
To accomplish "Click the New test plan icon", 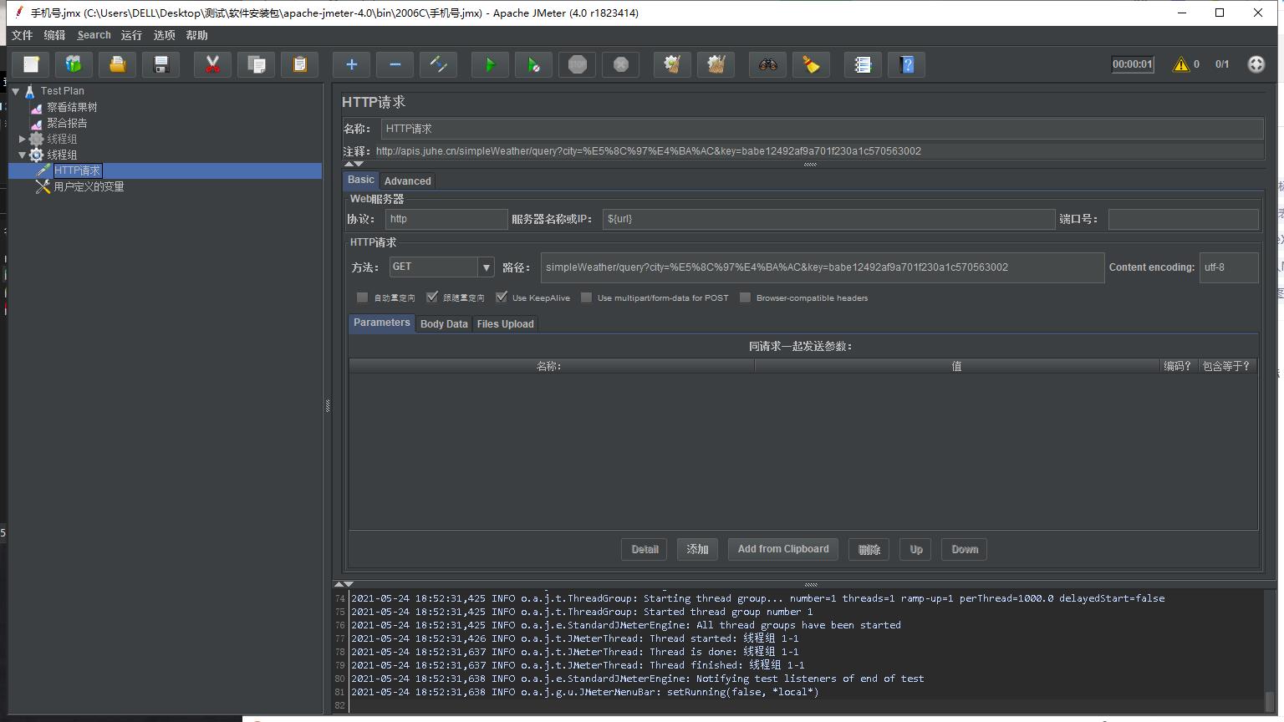I will 31,64.
